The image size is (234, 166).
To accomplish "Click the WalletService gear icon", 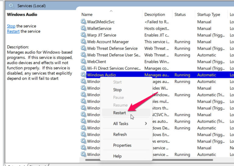I will [x=83, y=28].
